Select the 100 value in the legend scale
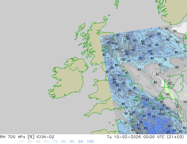Image resolution: width=187 pixels, height=144 pixels. (x=90, y=142)
